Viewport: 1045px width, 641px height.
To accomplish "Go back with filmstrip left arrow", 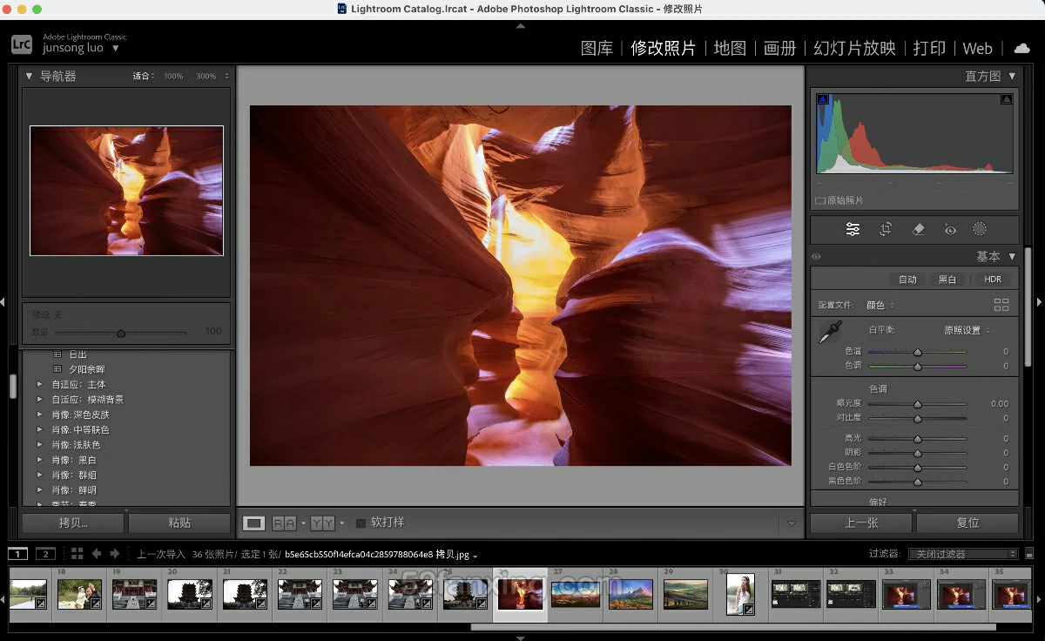I will point(97,554).
